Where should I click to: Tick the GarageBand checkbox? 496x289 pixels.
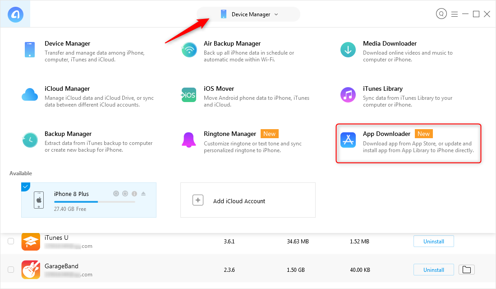[x=11, y=270]
